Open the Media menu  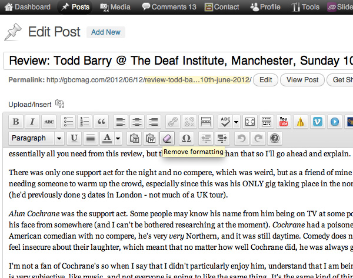tap(115, 7)
